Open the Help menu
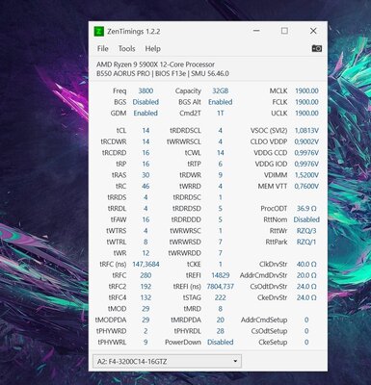 152,48
